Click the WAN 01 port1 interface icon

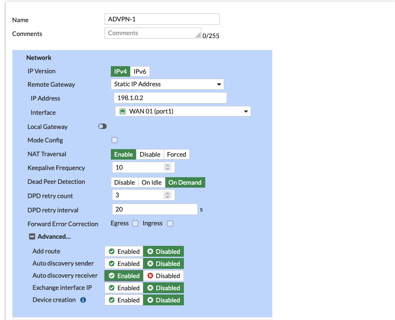(x=123, y=111)
